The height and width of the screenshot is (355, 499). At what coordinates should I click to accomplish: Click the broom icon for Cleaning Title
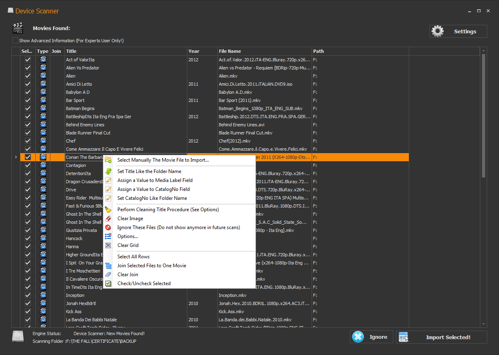[x=108, y=210]
